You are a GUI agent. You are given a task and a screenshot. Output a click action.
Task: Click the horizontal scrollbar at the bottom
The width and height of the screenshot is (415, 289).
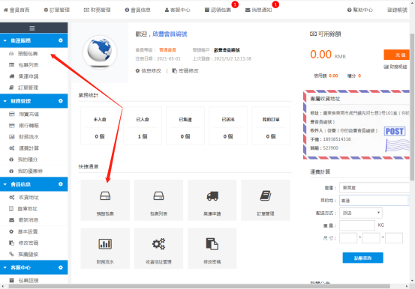(x=199, y=286)
